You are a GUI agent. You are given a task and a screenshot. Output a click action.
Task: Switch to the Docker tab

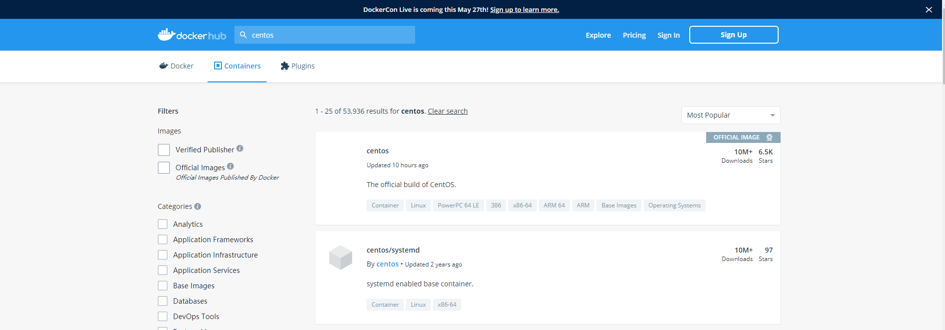176,66
